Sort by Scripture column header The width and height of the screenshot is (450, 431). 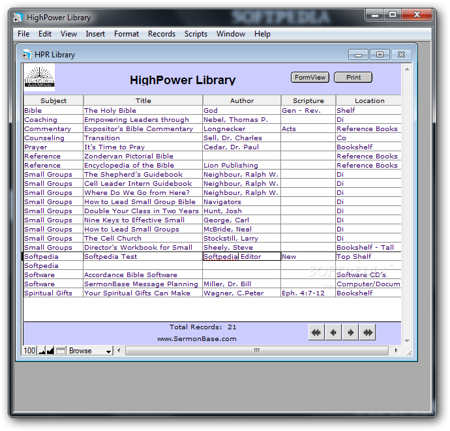point(308,100)
